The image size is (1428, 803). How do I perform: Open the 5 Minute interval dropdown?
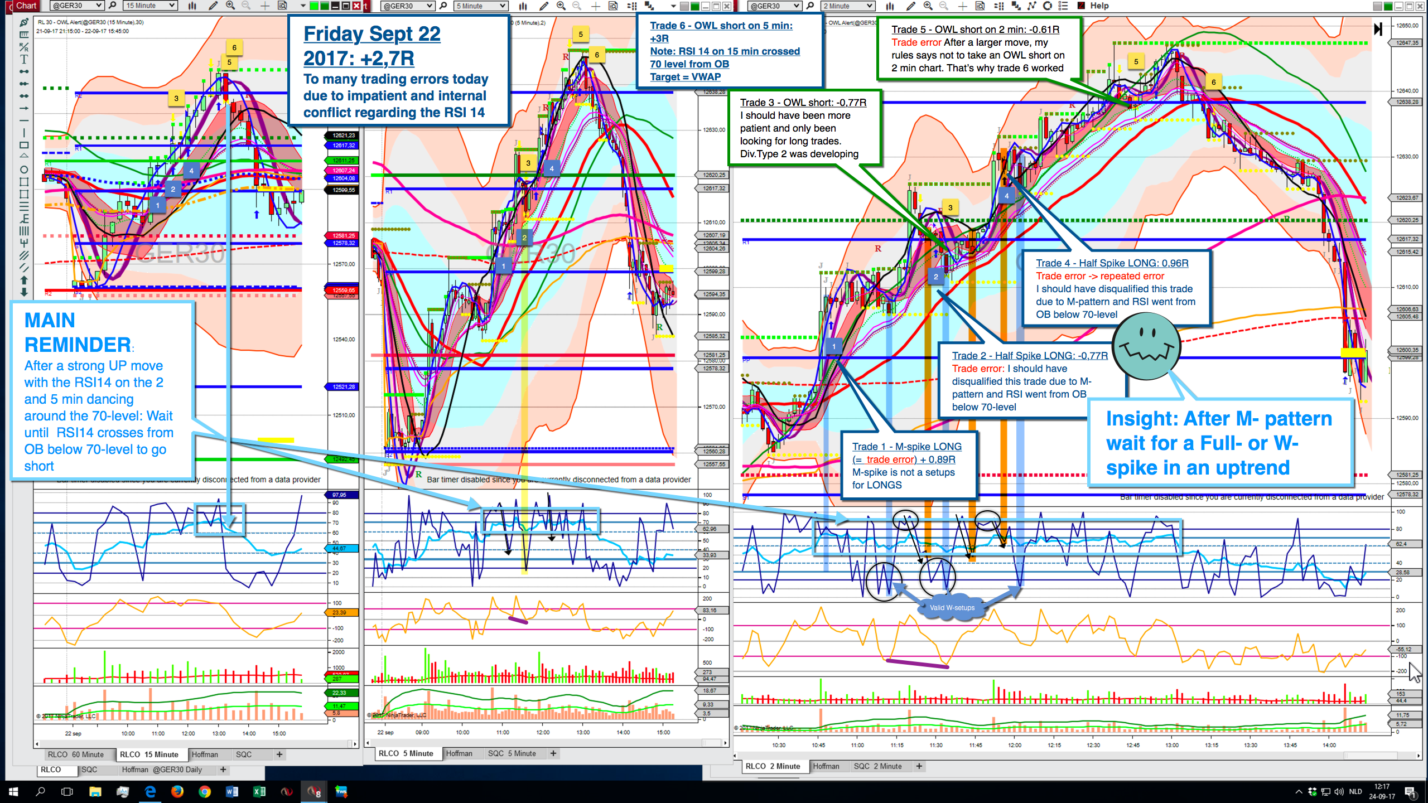click(x=481, y=6)
